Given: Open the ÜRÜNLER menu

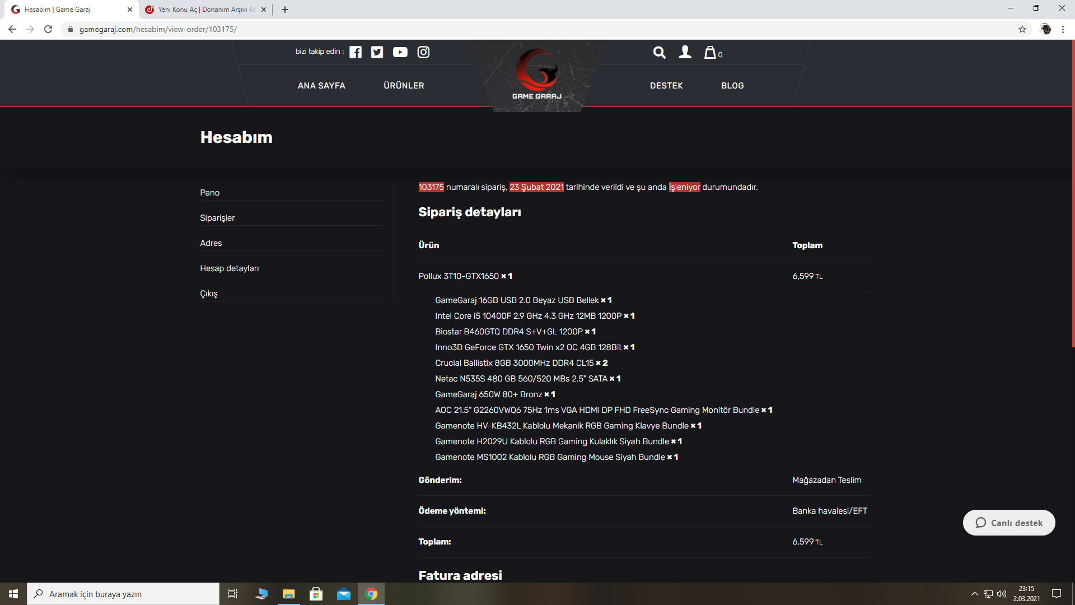Looking at the screenshot, I should pyautogui.click(x=404, y=86).
